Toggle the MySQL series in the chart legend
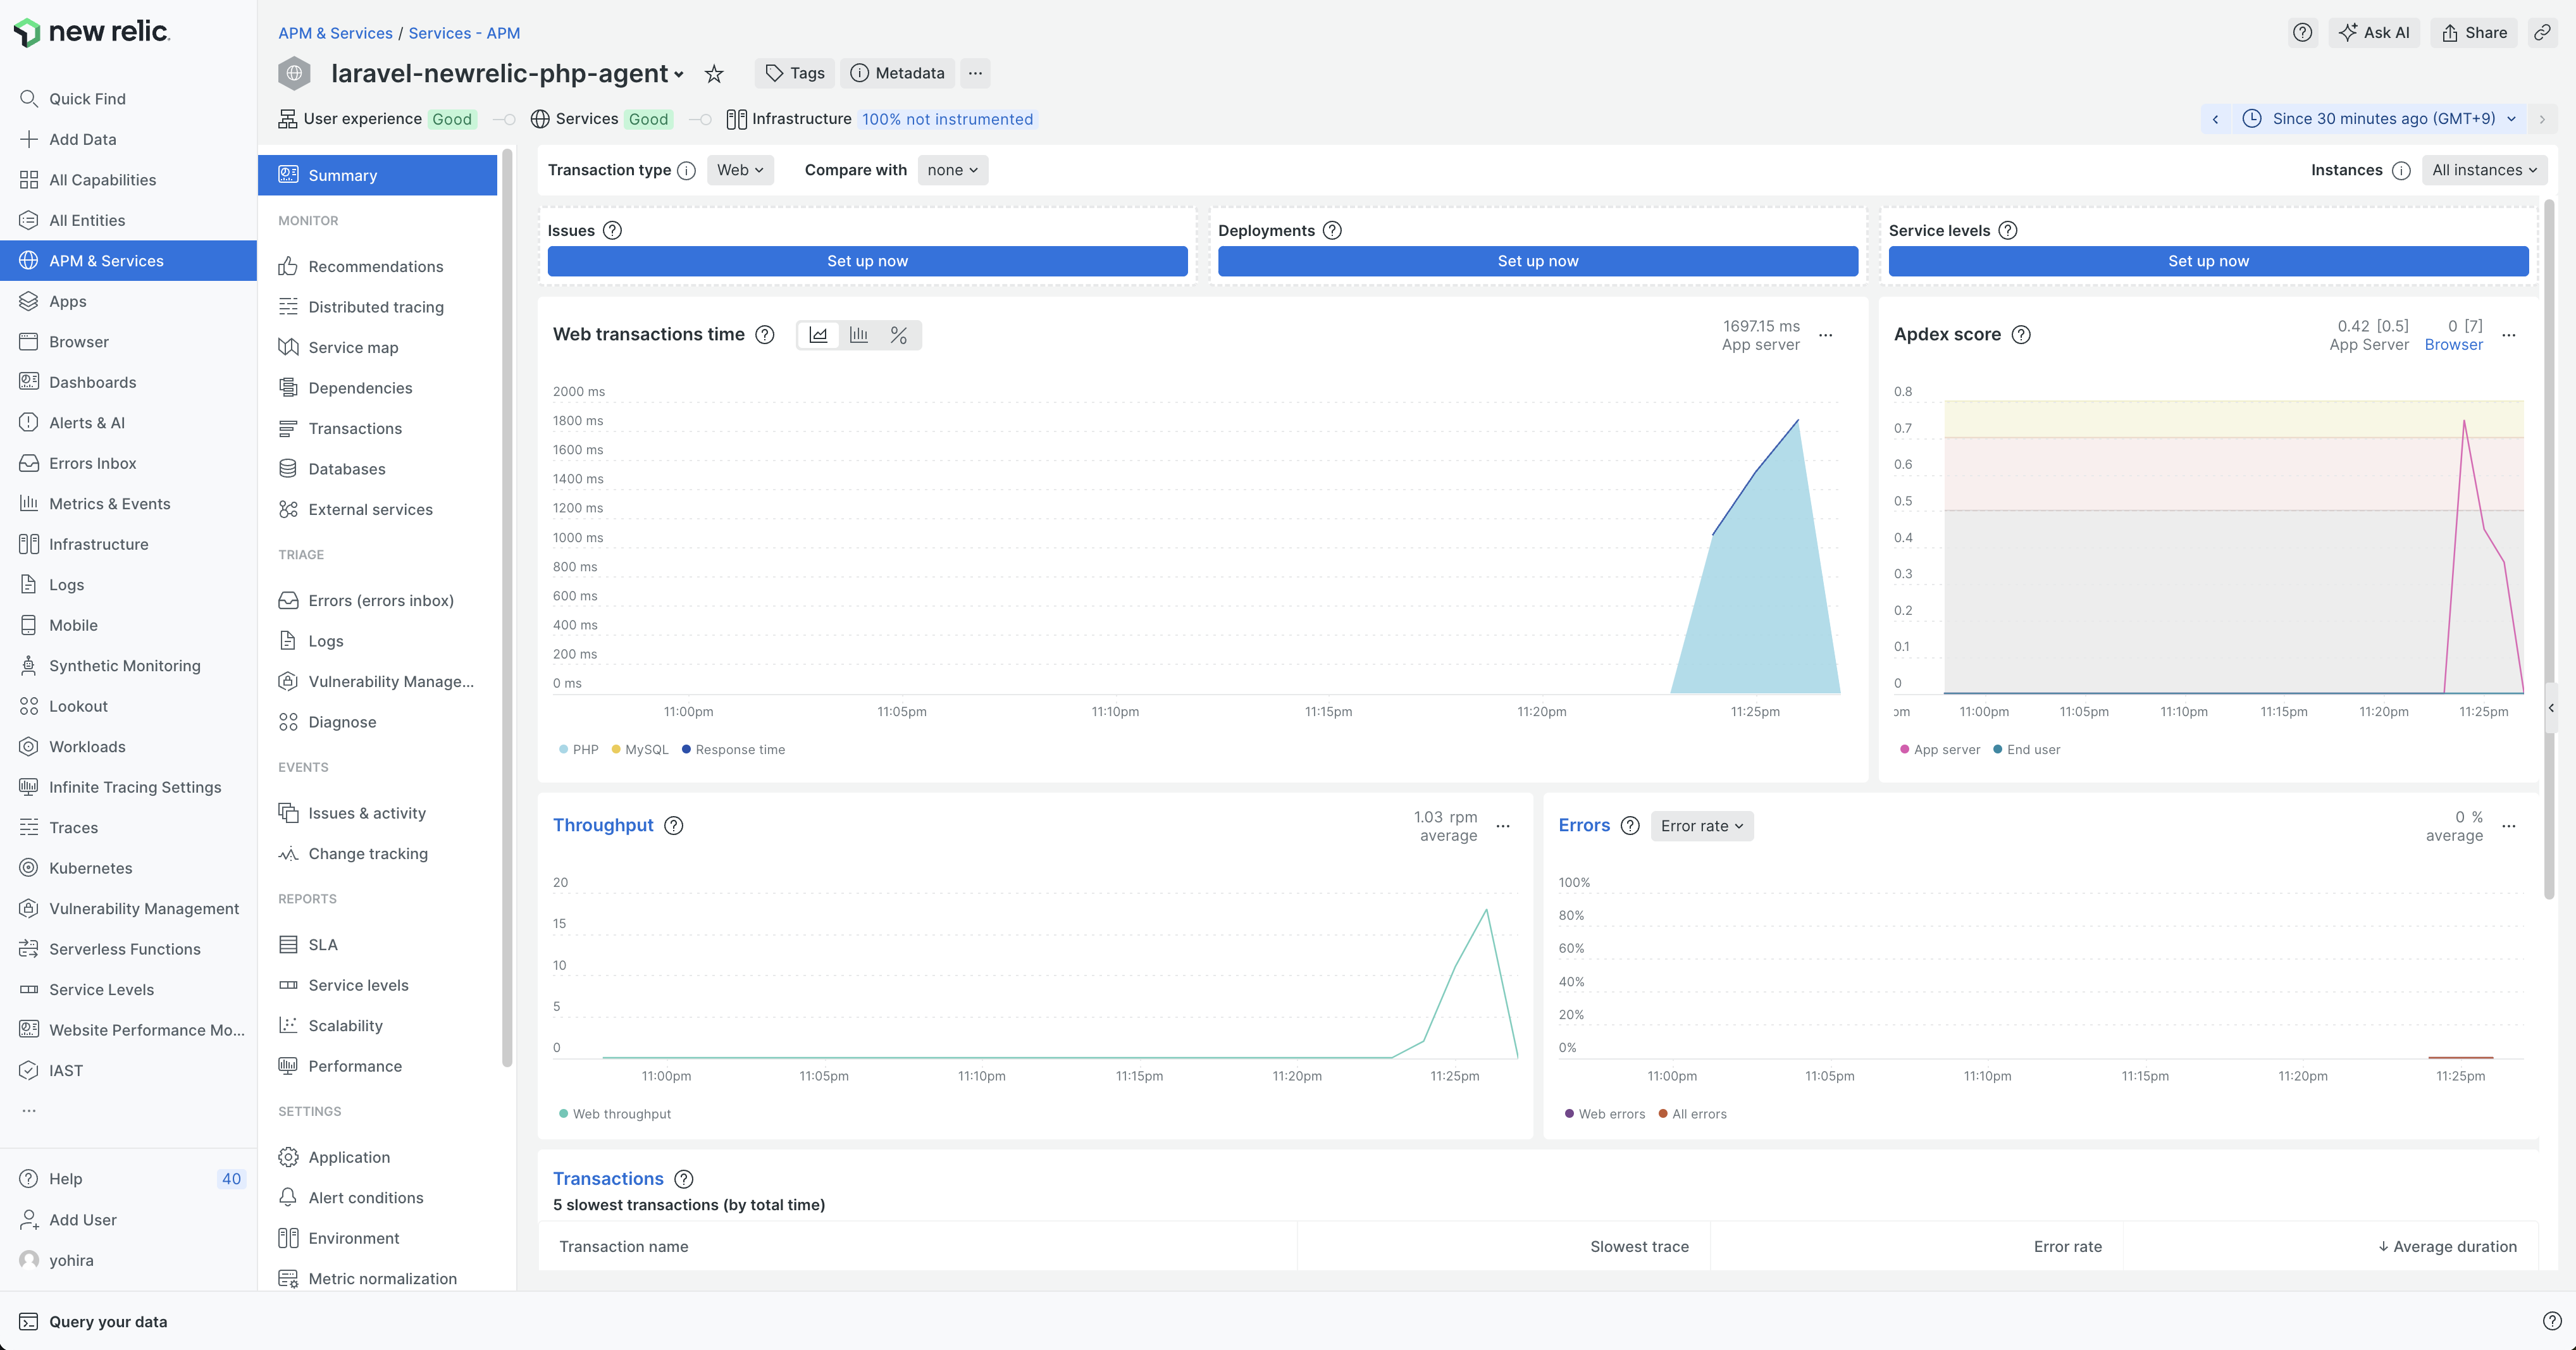 pos(639,749)
